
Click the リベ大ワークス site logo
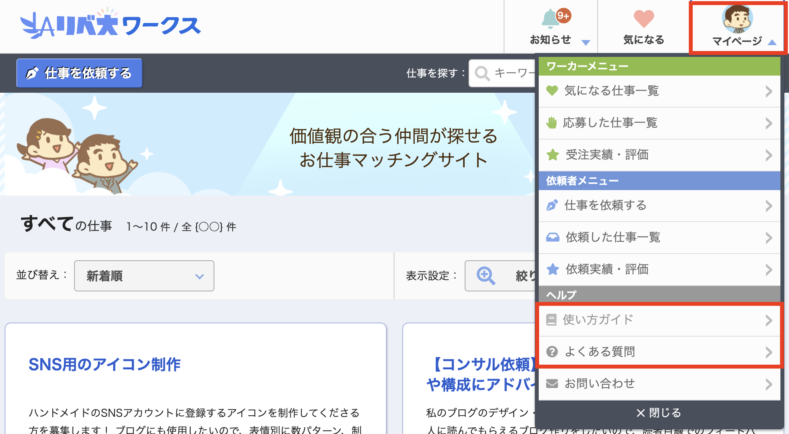coord(111,25)
